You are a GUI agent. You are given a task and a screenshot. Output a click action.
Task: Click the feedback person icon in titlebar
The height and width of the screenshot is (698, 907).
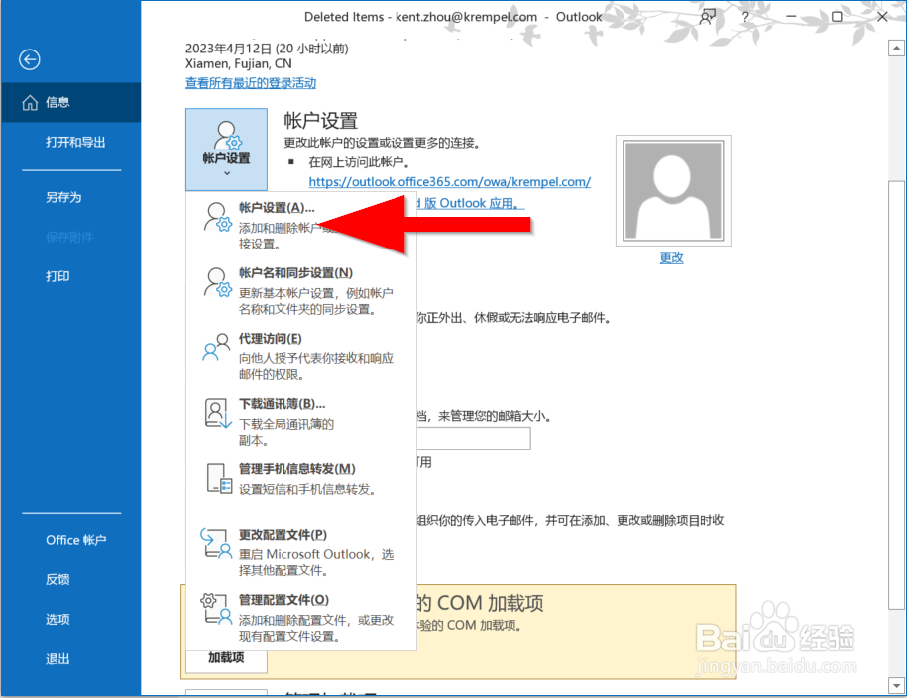707,17
